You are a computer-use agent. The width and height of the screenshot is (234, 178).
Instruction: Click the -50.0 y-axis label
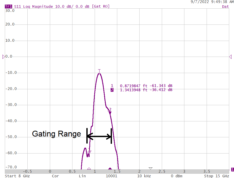11,137
